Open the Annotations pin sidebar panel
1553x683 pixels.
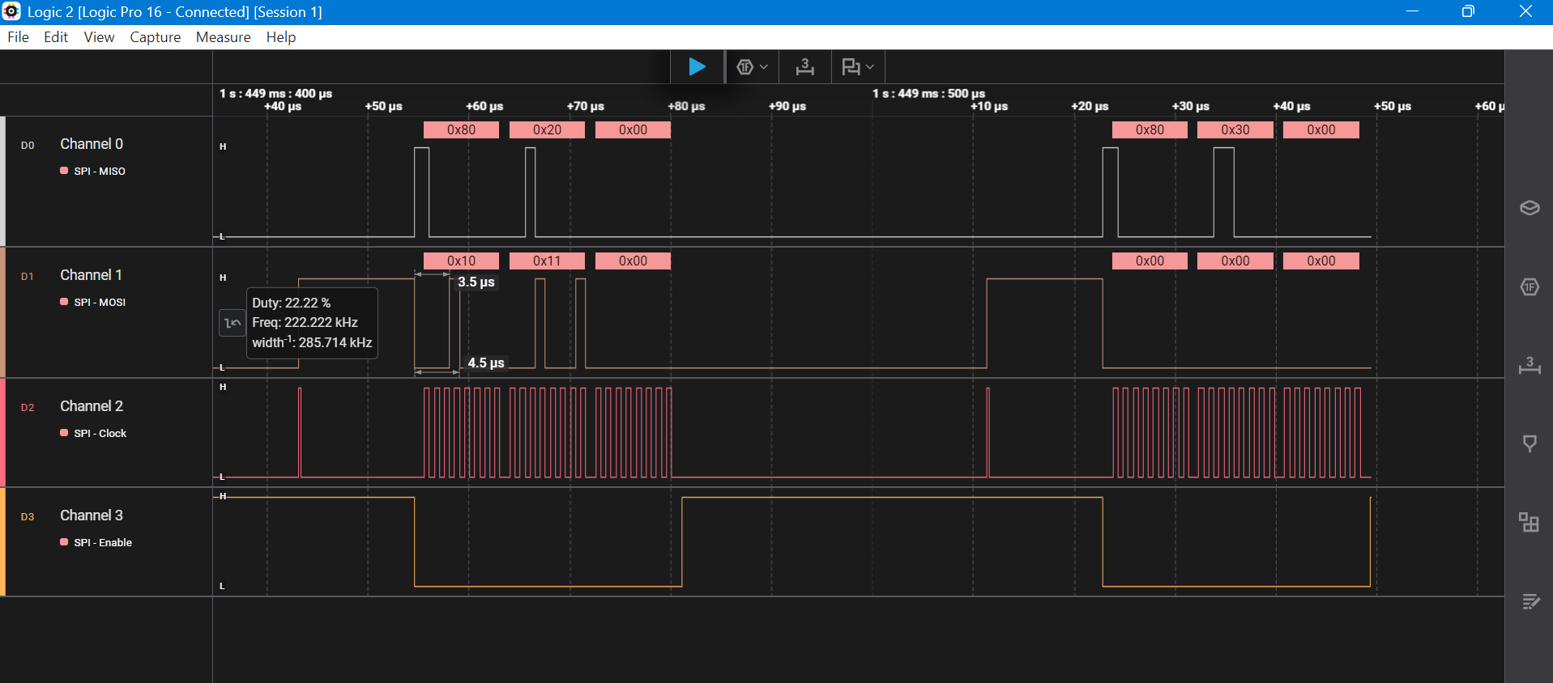tap(1530, 443)
